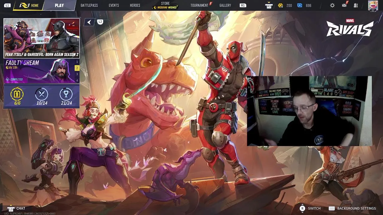Collapse the side panel with back arrow
Screen dimensions: 383x215
pos(89,22)
